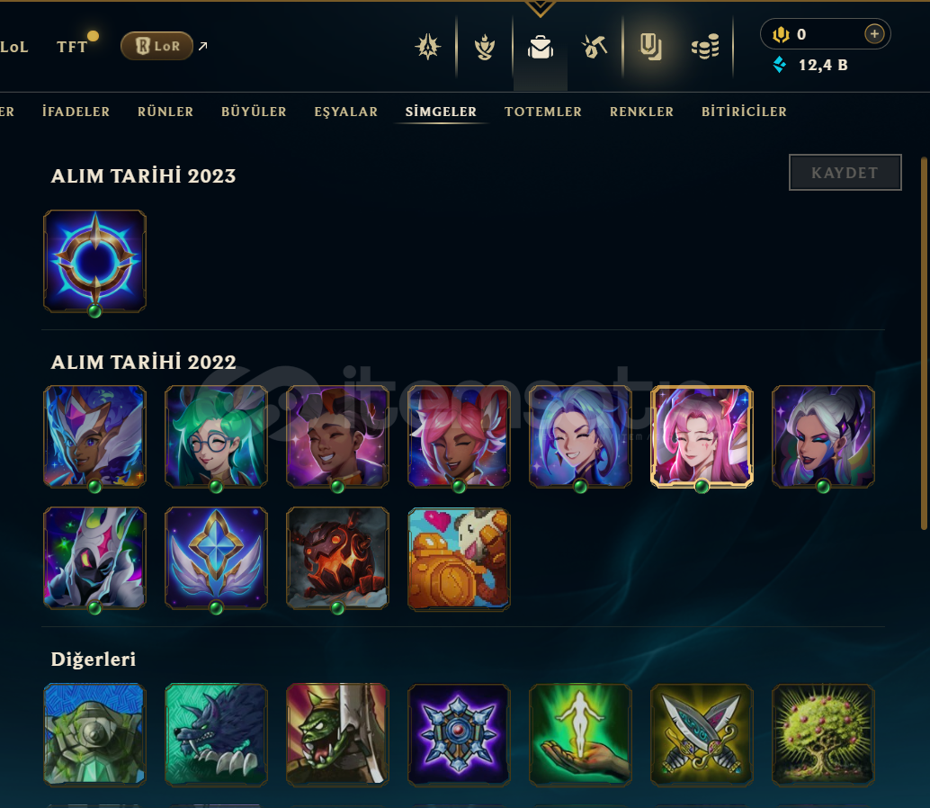Viewport: 930px width, 808px height.
Task: Click the vertical scrollbar on the right
Action: click(x=924, y=343)
